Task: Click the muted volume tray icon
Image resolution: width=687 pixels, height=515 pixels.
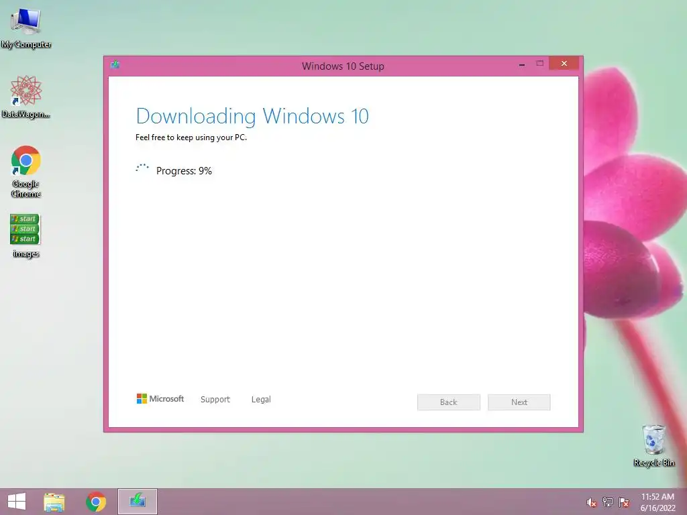Action: [591, 502]
